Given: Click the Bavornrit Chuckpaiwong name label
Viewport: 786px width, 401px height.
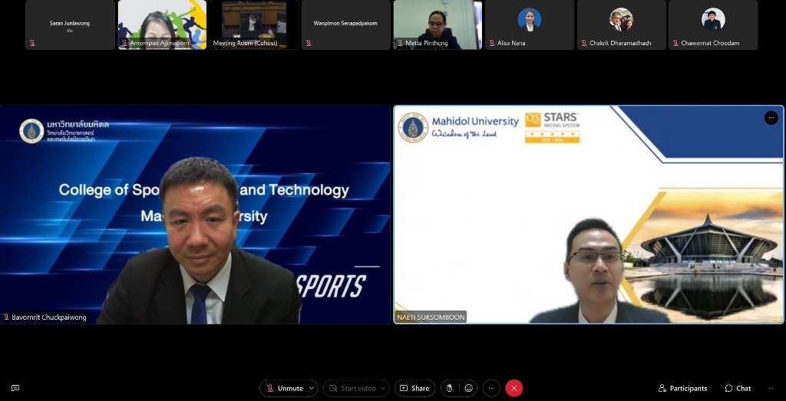Looking at the screenshot, I should (49, 317).
